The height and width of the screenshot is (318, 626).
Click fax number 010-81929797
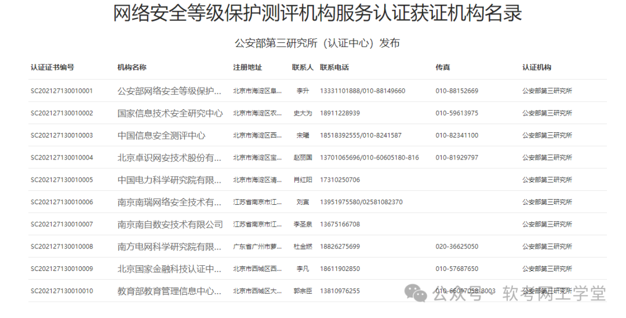click(457, 158)
